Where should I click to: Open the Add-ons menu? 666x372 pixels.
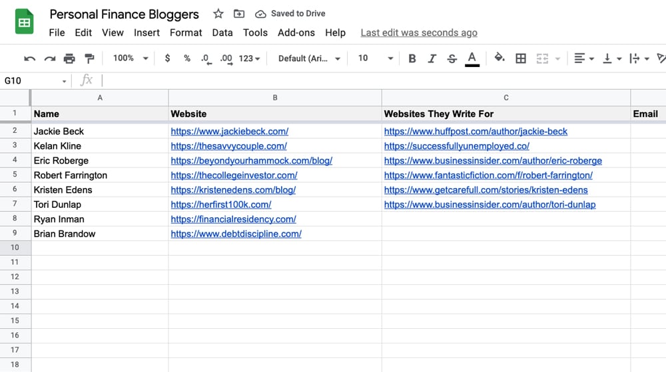point(296,33)
